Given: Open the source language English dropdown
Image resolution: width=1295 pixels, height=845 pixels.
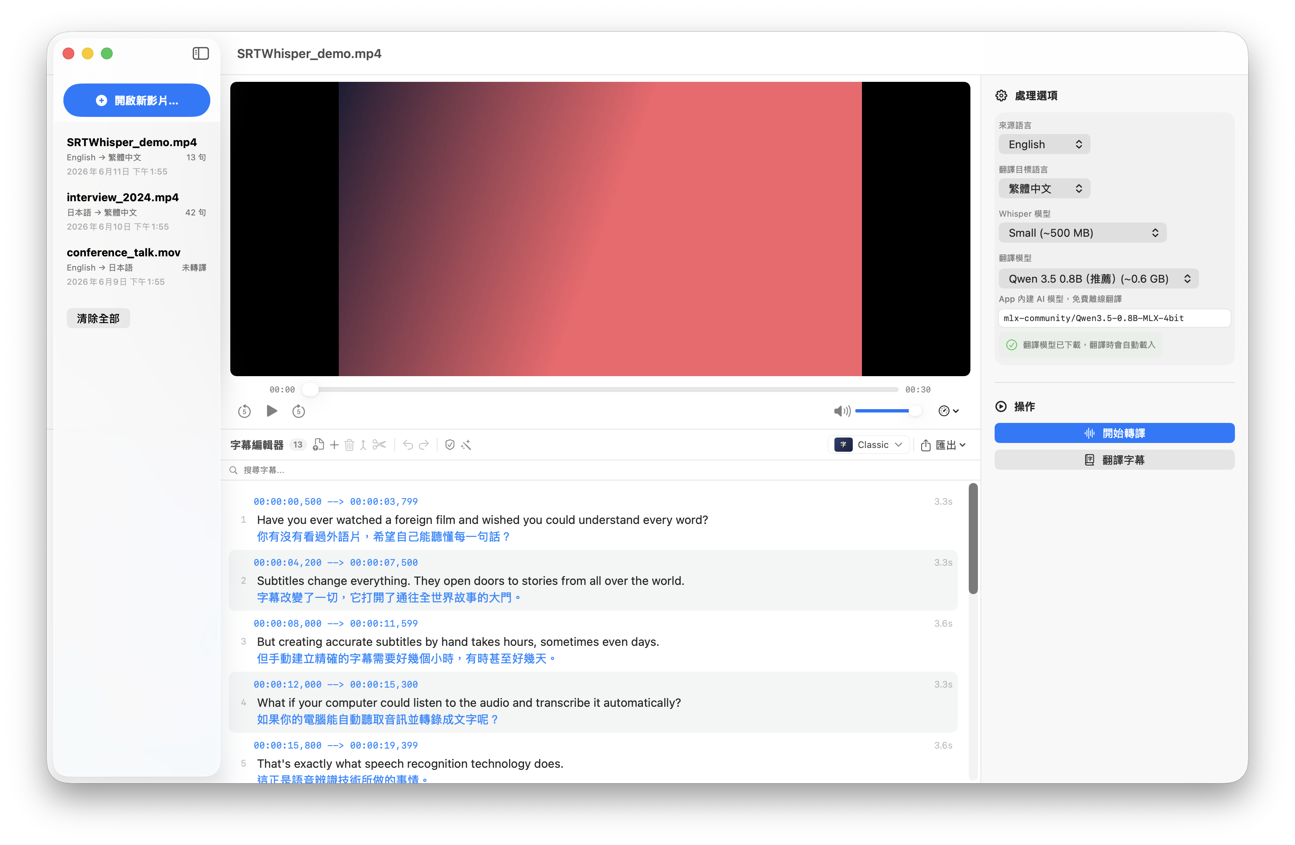Looking at the screenshot, I should 1043,144.
